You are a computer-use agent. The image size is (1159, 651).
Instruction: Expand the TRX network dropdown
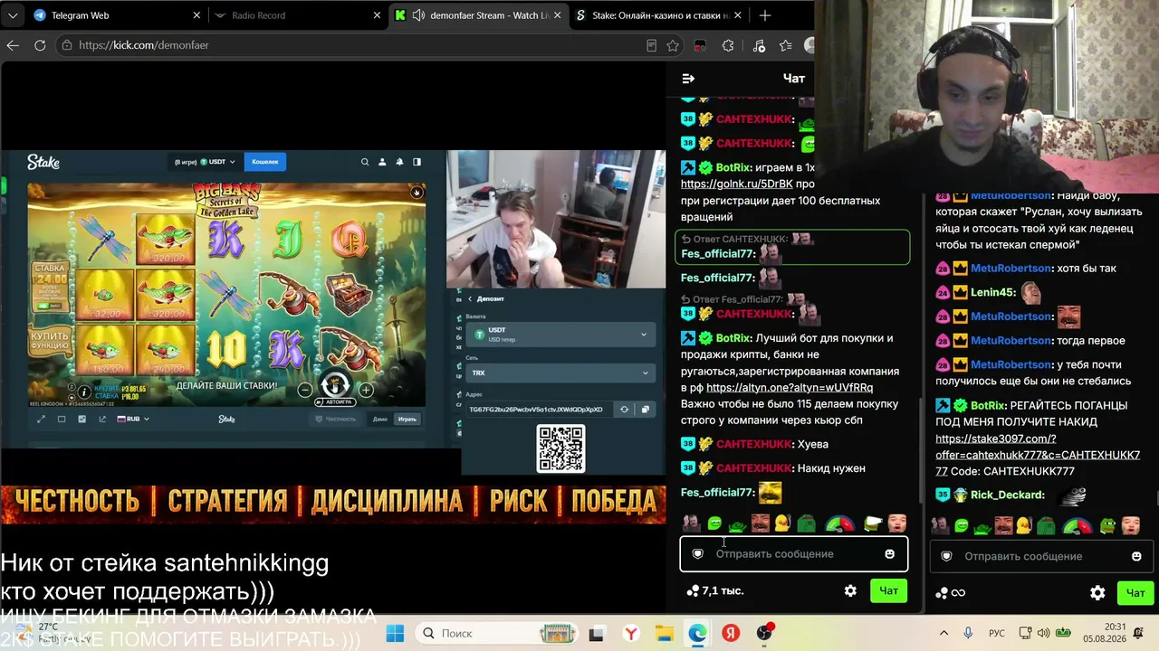(560, 373)
